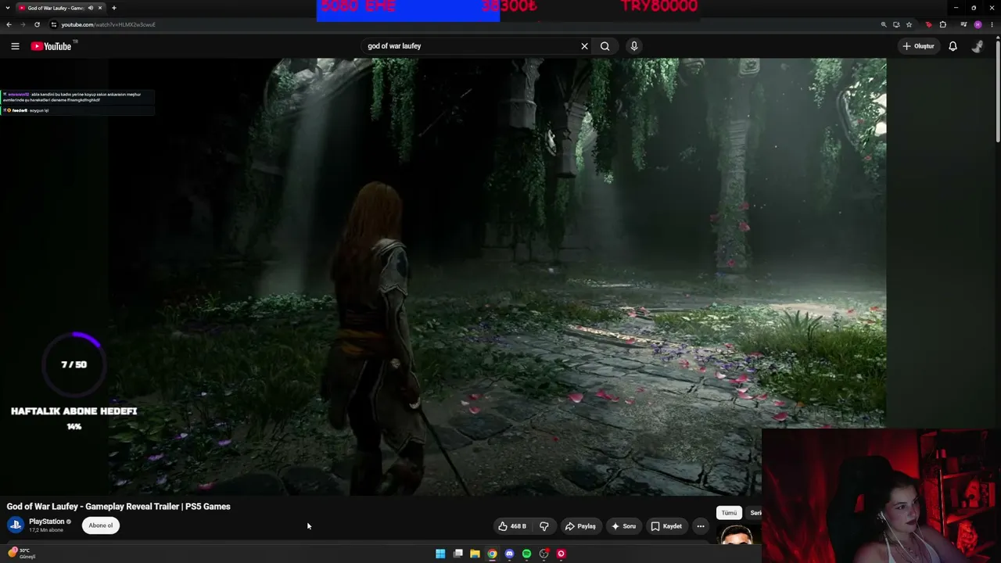Go to YouTube home via logo
This screenshot has width=1001, height=563.
point(51,46)
